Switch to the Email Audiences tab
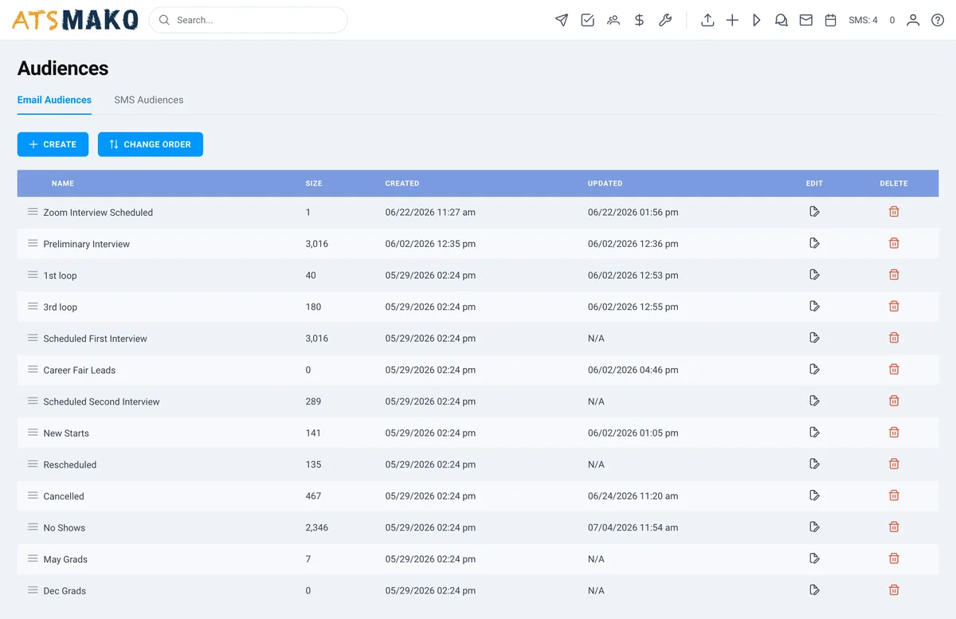 pos(54,100)
